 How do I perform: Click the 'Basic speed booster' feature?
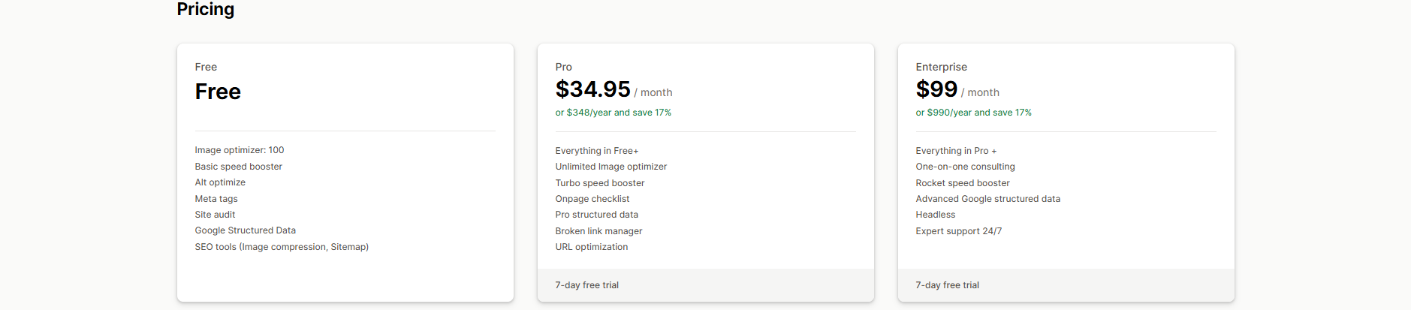(x=238, y=167)
